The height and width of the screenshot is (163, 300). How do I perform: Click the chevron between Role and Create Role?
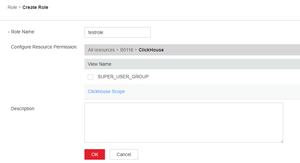[x=20, y=7]
